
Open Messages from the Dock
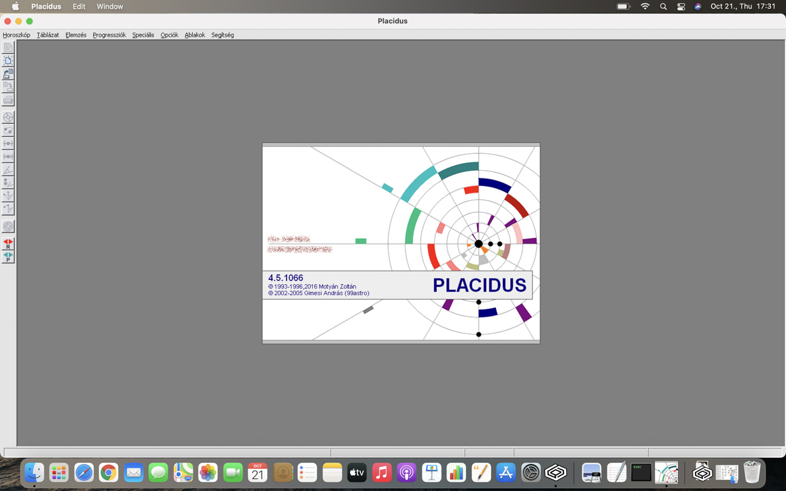158,473
